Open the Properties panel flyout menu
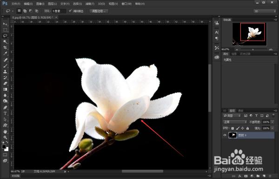Viewport: 279px width, 179px height. point(275,54)
